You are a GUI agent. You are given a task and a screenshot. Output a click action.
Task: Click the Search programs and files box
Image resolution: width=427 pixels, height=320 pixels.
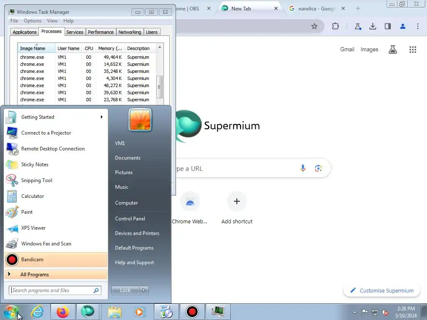(x=55, y=290)
